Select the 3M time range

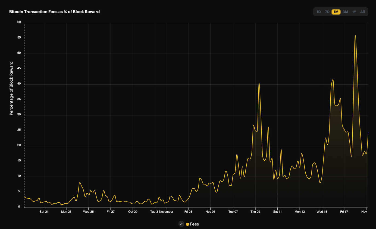[x=345, y=12]
